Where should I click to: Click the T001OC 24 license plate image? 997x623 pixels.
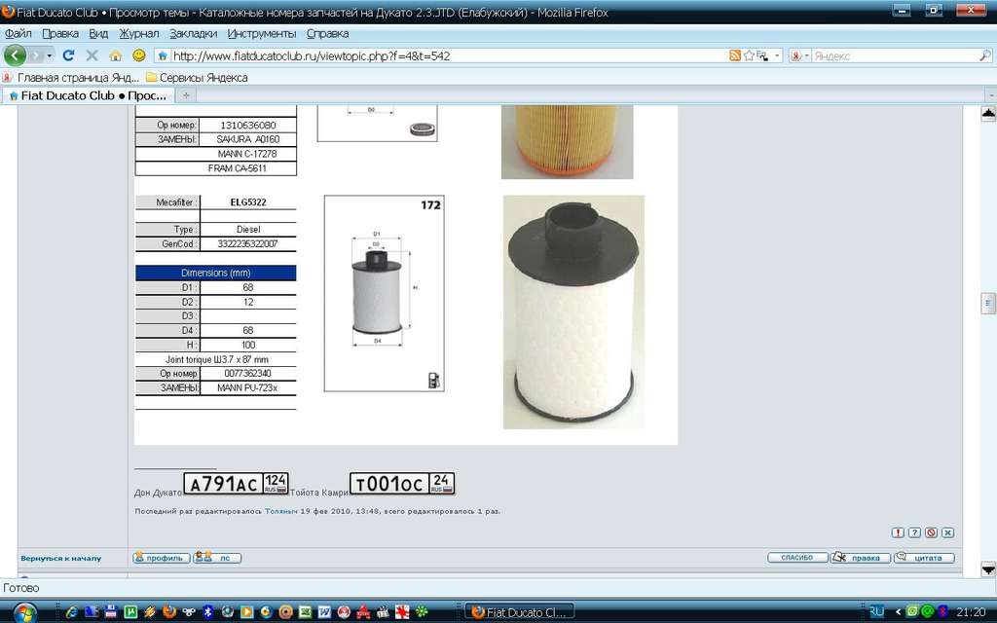tap(402, 484)
